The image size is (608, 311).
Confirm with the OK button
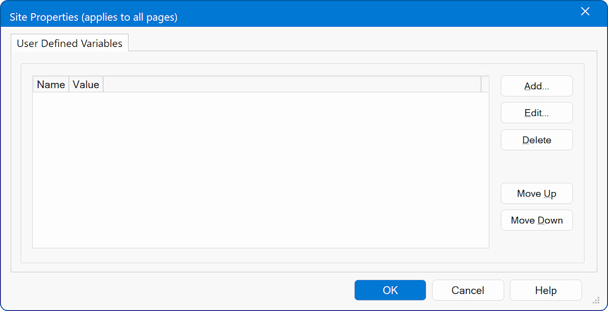[x=390, y=290]
